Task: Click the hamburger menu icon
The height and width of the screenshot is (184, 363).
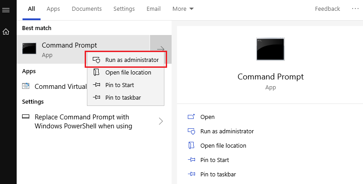Action: click(x=6, y=10)
